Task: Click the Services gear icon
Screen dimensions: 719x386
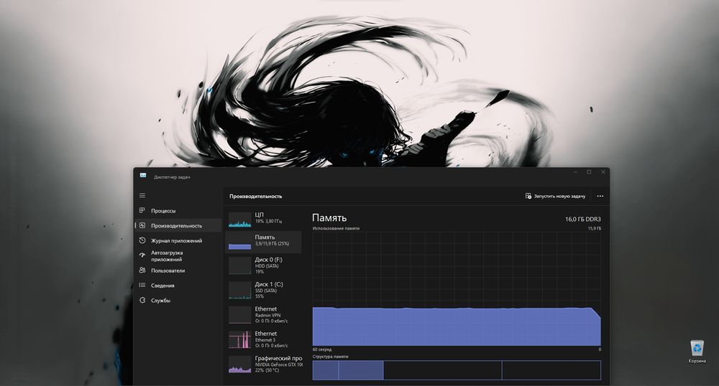Action: [142, 301]
